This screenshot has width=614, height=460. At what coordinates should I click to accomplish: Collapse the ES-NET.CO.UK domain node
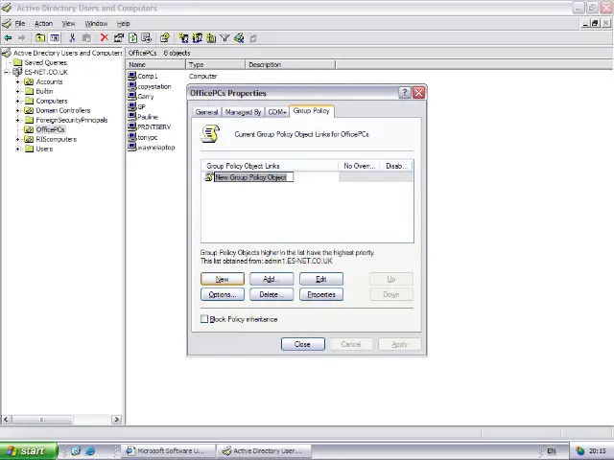click(7, 72)
